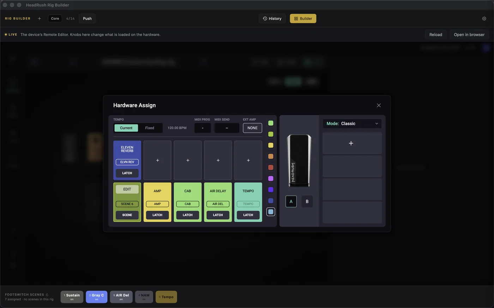Open settings via the gear icon

coord(484,19)
